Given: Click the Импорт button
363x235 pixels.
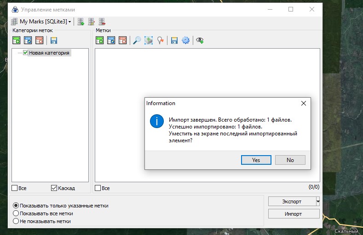Looking at the screenshot, I should [x=294, y=213].
